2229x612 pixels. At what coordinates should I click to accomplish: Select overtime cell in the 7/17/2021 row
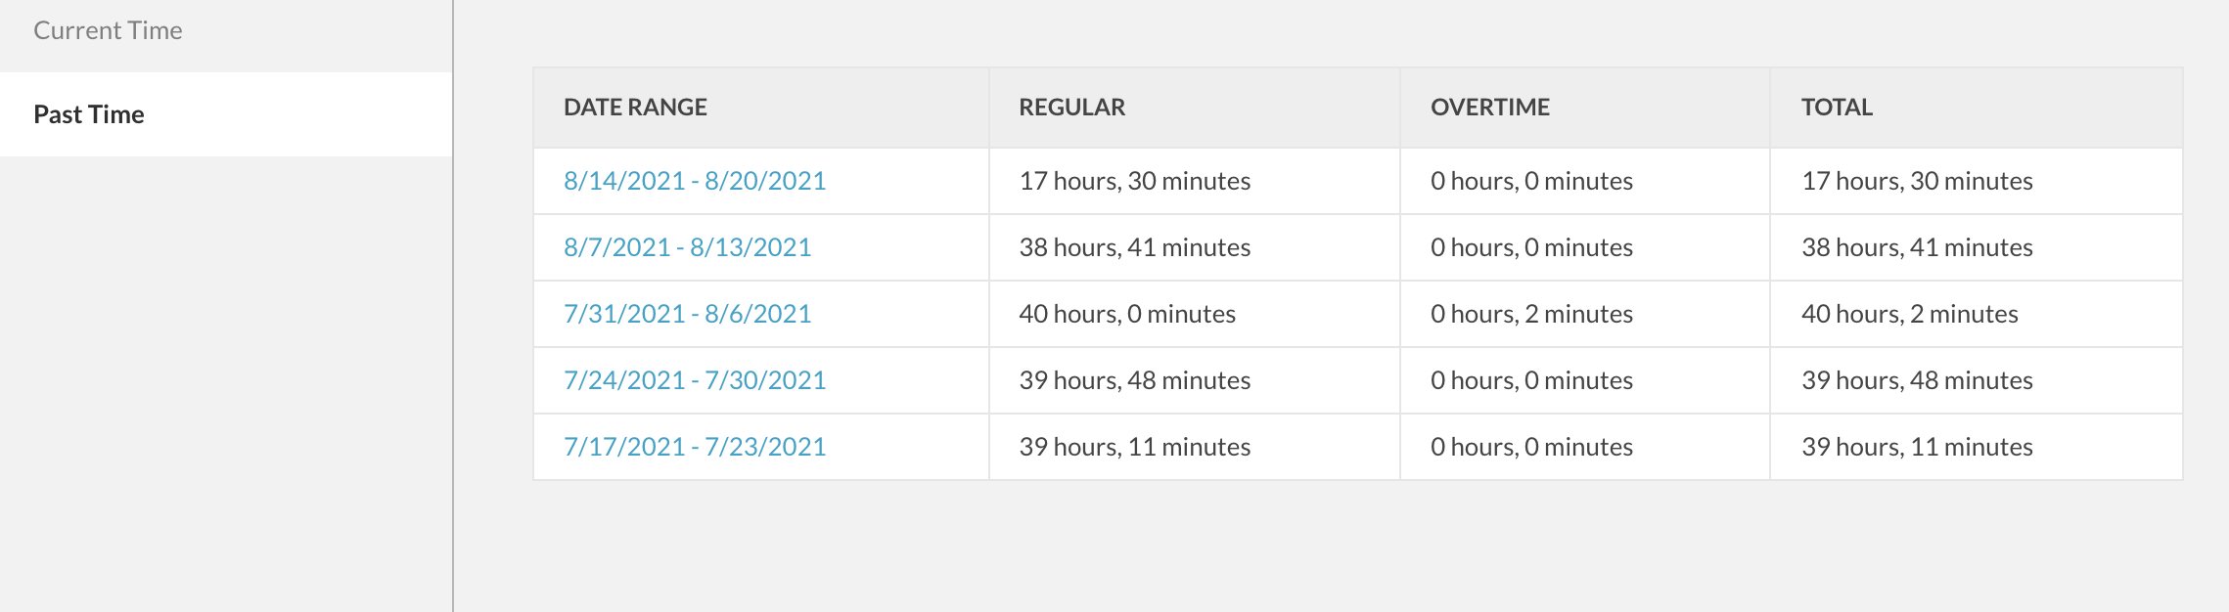click(1584, 447)
